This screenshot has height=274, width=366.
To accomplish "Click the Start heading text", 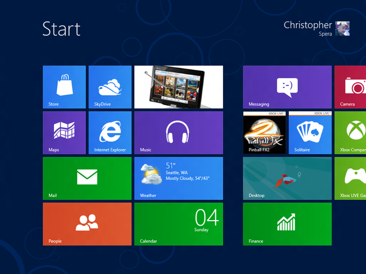I will (x=62, y=29).
